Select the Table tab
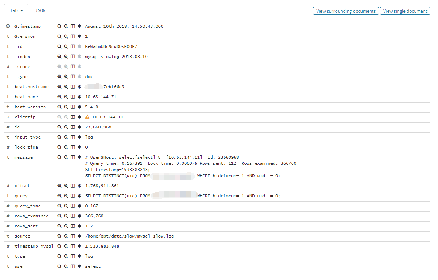Viewport: 438px width, 280px height. [16, 10]
